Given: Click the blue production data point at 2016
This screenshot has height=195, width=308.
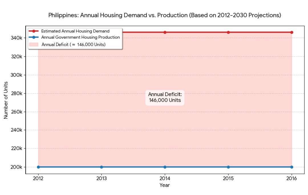Looking at the screenshot, I should click(x=291, y=167).
